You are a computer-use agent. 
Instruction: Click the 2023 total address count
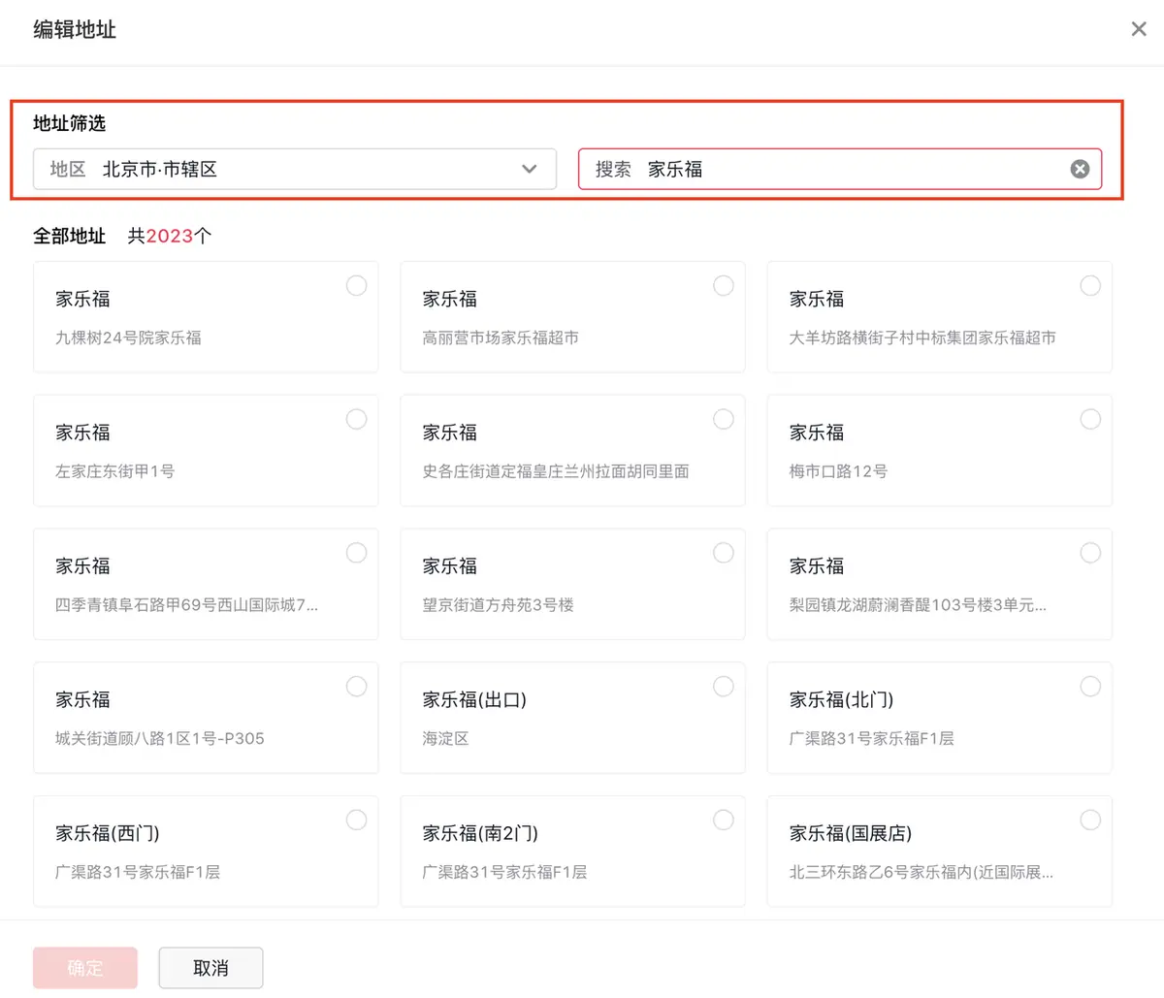point(170,236)
